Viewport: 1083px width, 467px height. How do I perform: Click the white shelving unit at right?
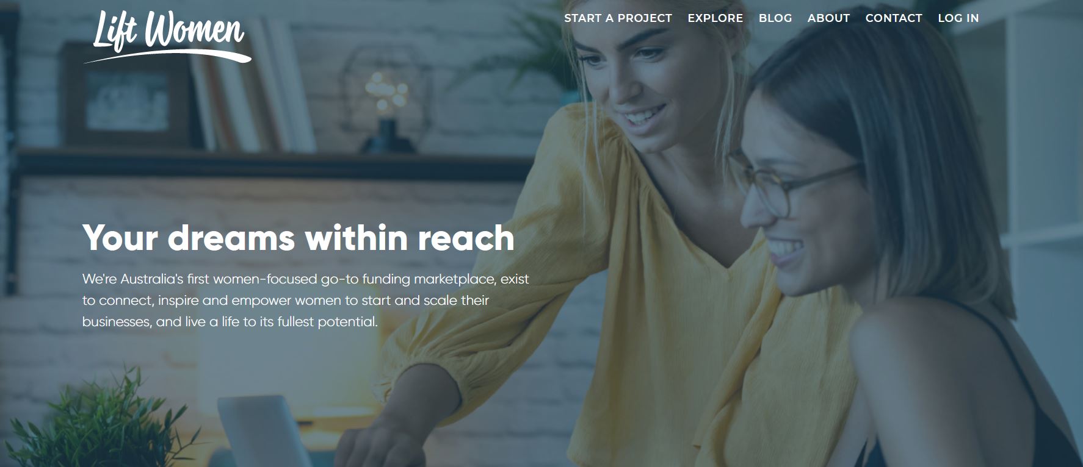[x=1032, y=152]
